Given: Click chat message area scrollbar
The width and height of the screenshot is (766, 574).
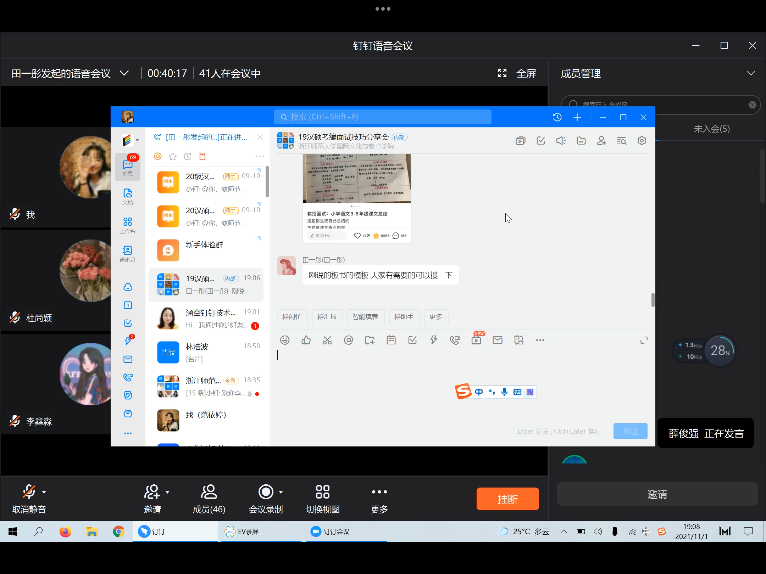Looking at the screenshot, I should 653,300.
